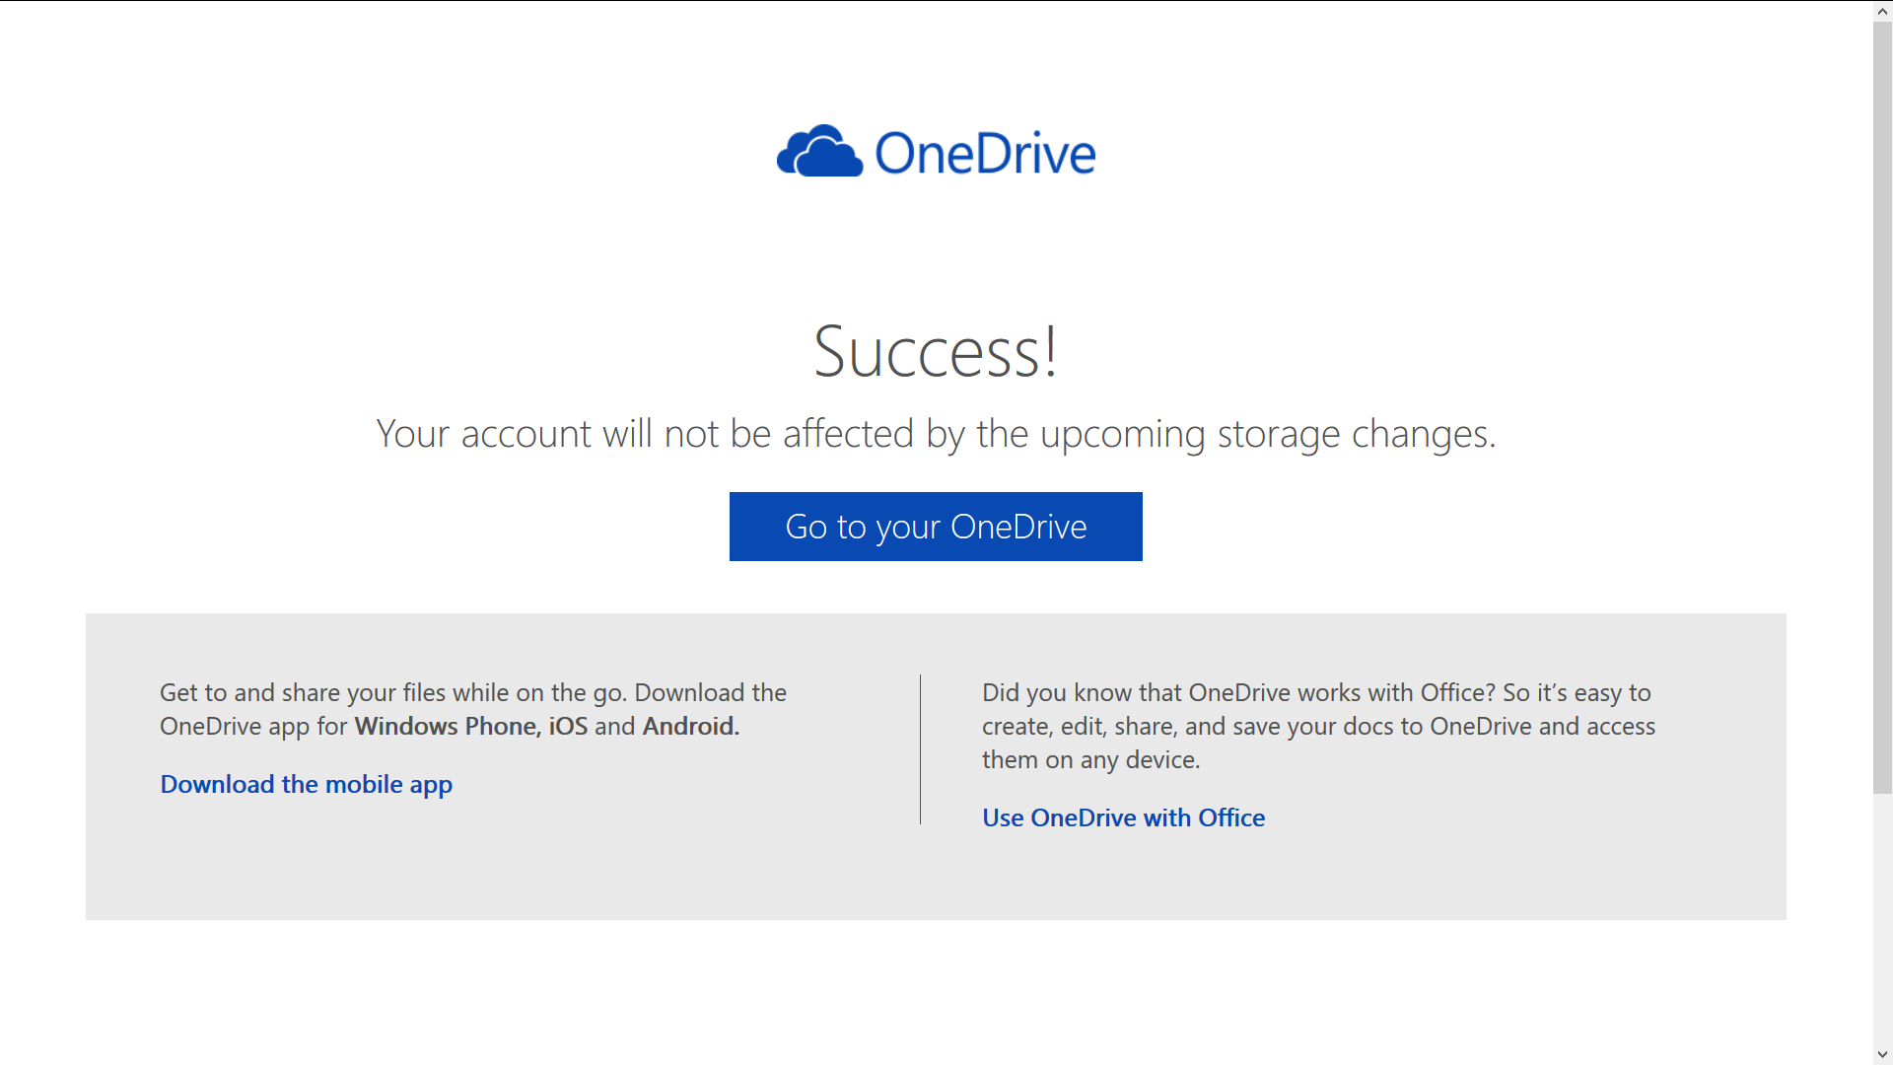Click the Go to your OneDrive button

tap(936, 527)
